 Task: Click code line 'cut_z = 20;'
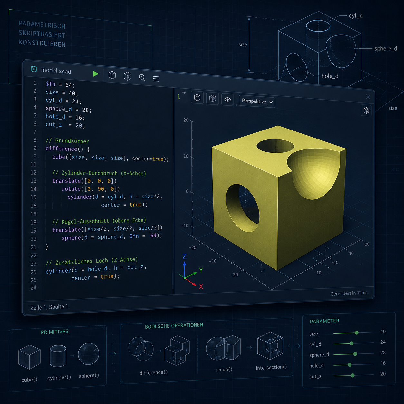click(65, 125)
